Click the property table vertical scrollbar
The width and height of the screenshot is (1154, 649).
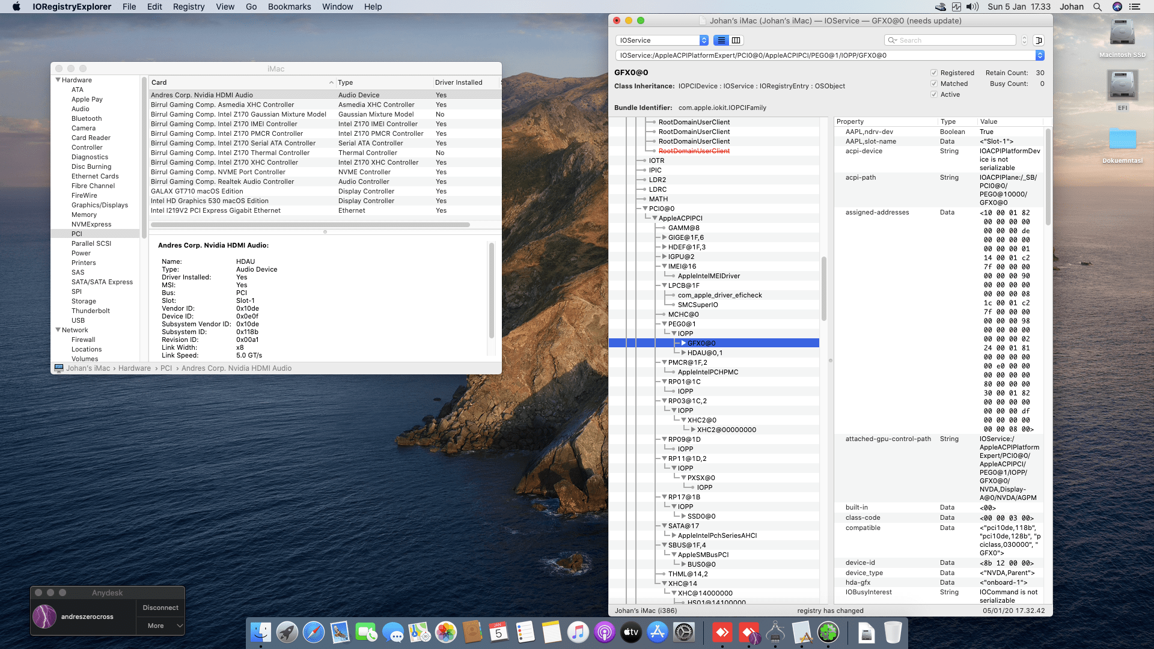1048,177
